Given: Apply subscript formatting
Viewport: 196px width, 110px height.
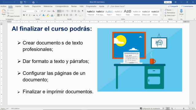Looking at the screenshot, I should 37,15.
